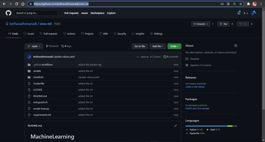
Task: Open the browser three-dot menu
Action: tap(261, 4)
